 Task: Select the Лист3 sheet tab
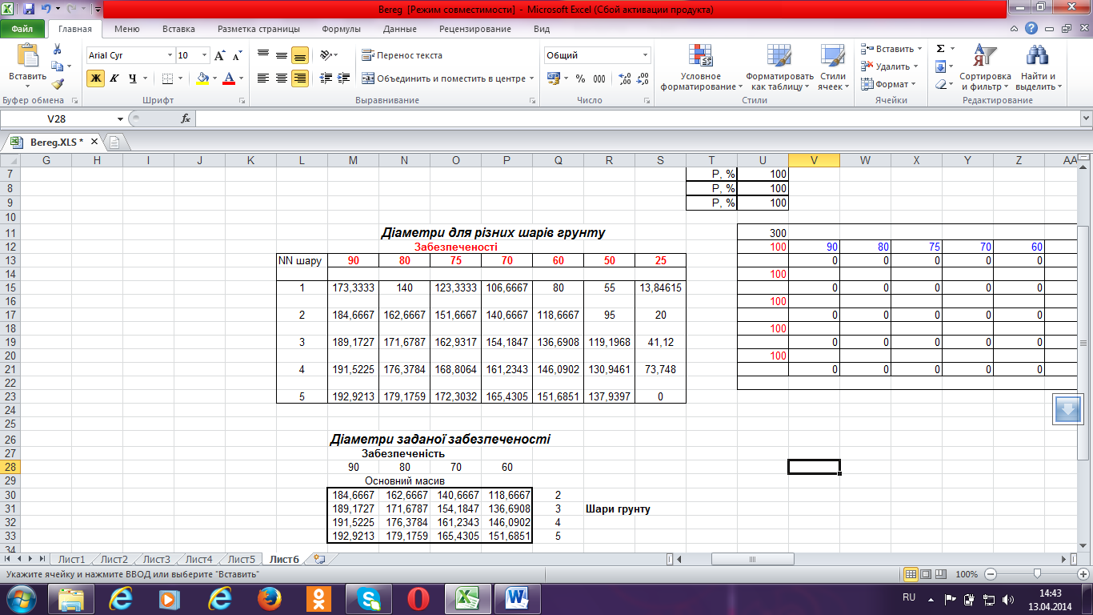[x=156, y=559]
